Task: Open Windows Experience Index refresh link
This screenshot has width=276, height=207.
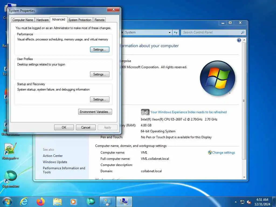Action: pyautogui.click(x=188, y=112)
